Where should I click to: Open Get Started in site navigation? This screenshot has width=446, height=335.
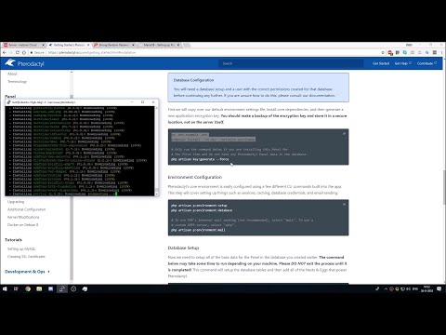[381, 63]
